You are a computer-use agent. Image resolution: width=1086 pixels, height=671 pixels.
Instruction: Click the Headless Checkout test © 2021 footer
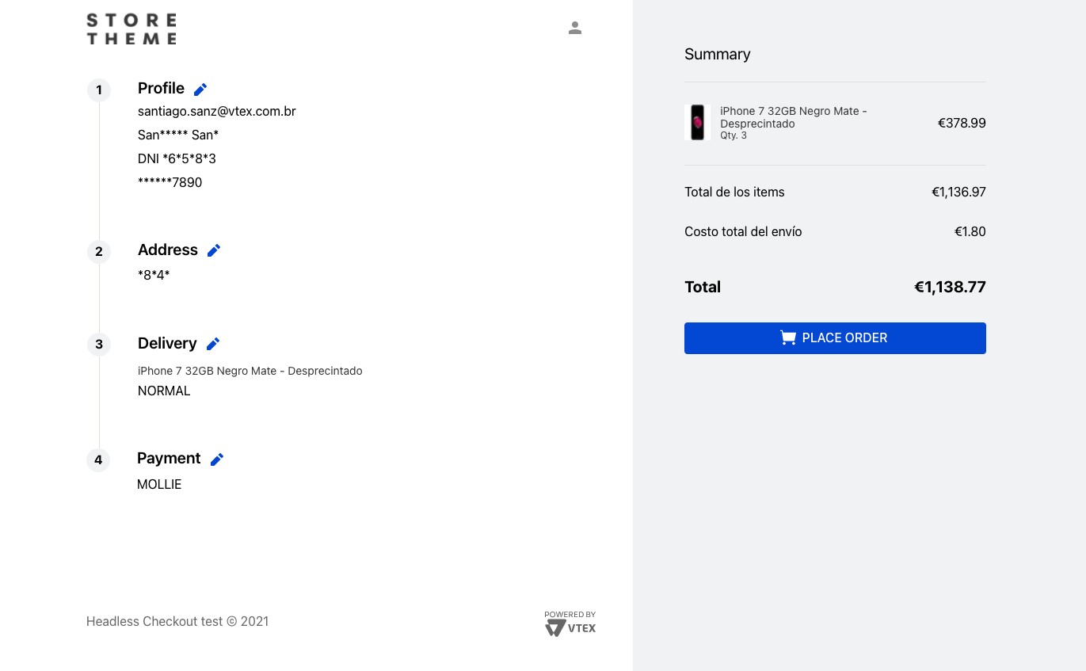pos(177,621)
